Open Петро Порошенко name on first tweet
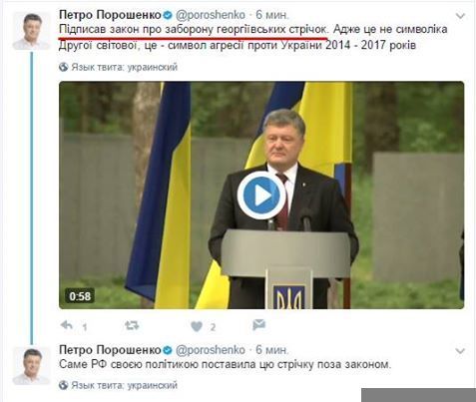 coord(110,15)
